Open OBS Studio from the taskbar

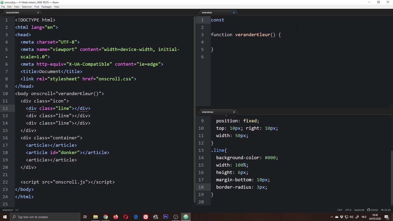[x=176, y=217]
